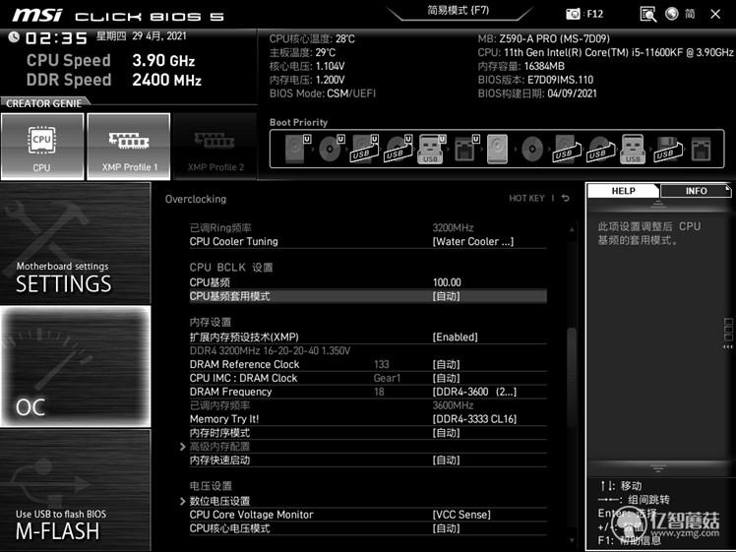
Task: Click the help panel side expand handle
Action: (728, 333)
